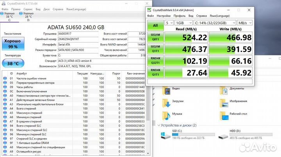Open Сервис menu in CrystalDiskInfo
Viewport: 281px width, 157px height.
pyautogui.click(x=28, y=9)
